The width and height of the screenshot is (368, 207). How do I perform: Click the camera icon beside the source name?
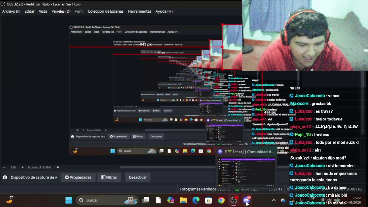5,177
